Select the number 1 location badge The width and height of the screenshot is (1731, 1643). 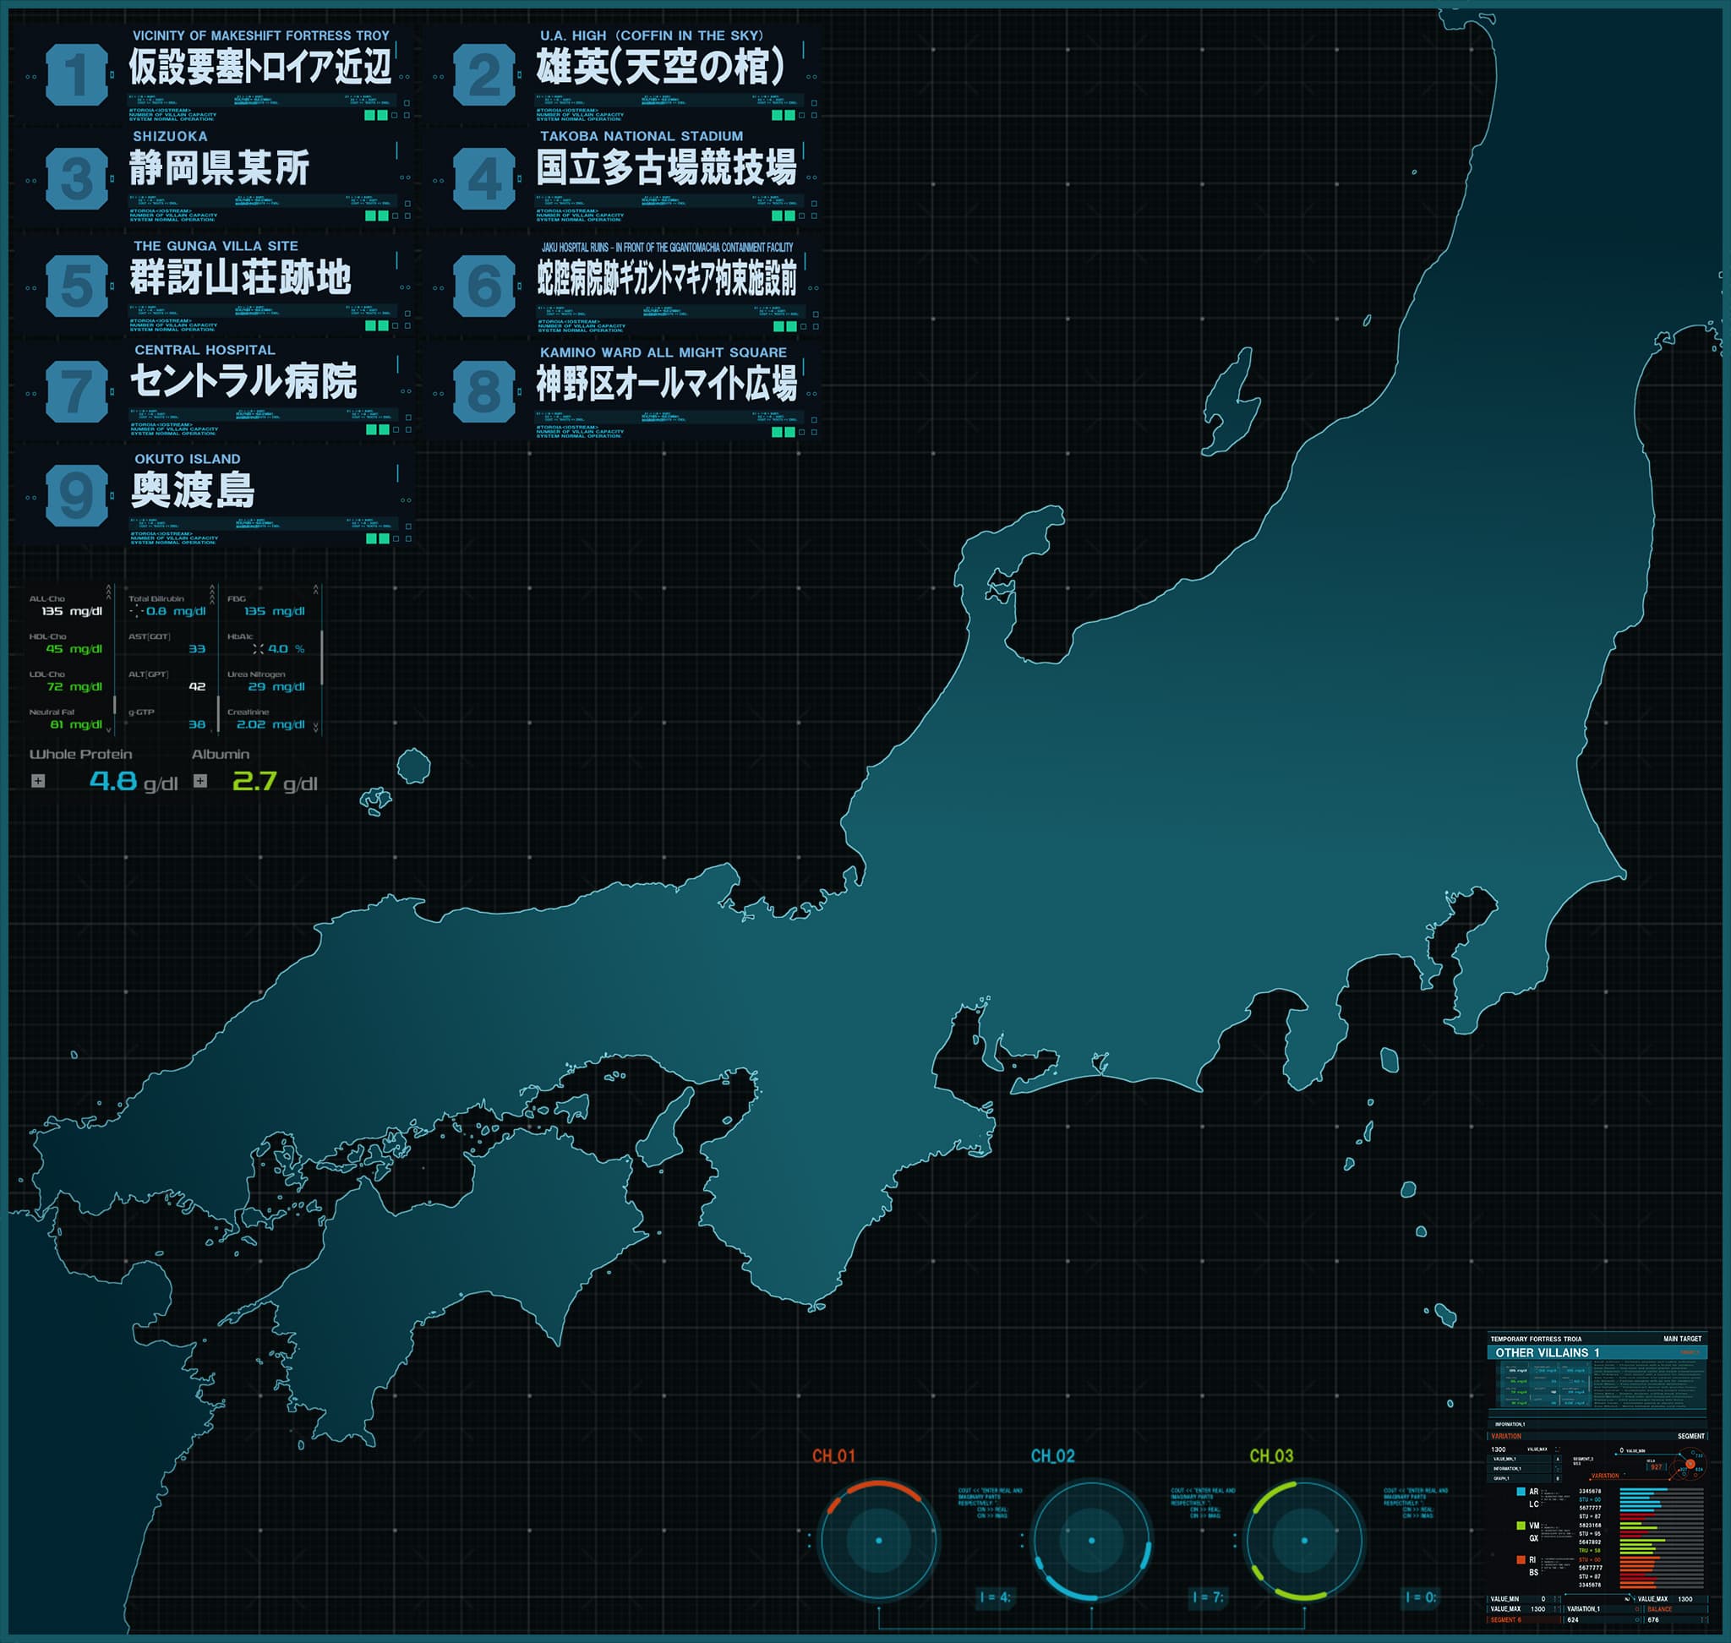click(x=77, y=74)
